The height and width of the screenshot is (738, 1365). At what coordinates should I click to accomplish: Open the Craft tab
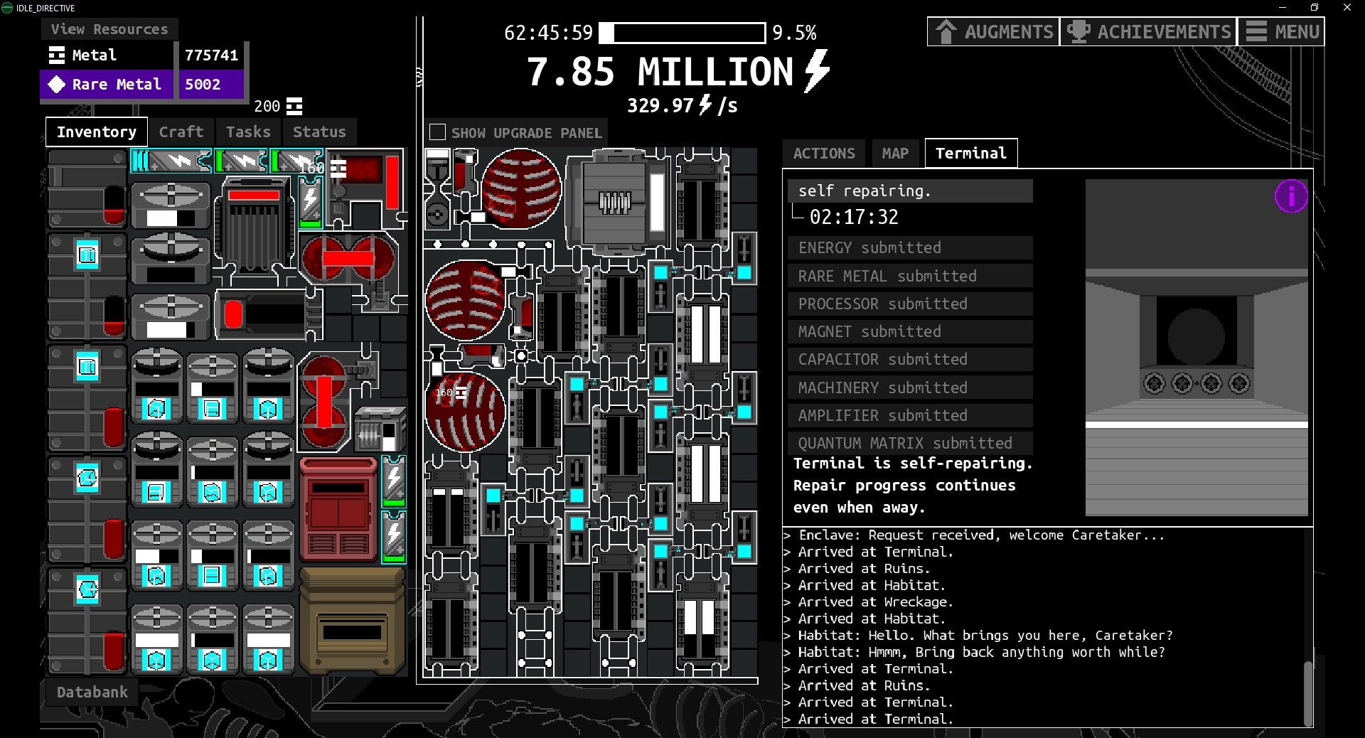(x=181, y=132)
